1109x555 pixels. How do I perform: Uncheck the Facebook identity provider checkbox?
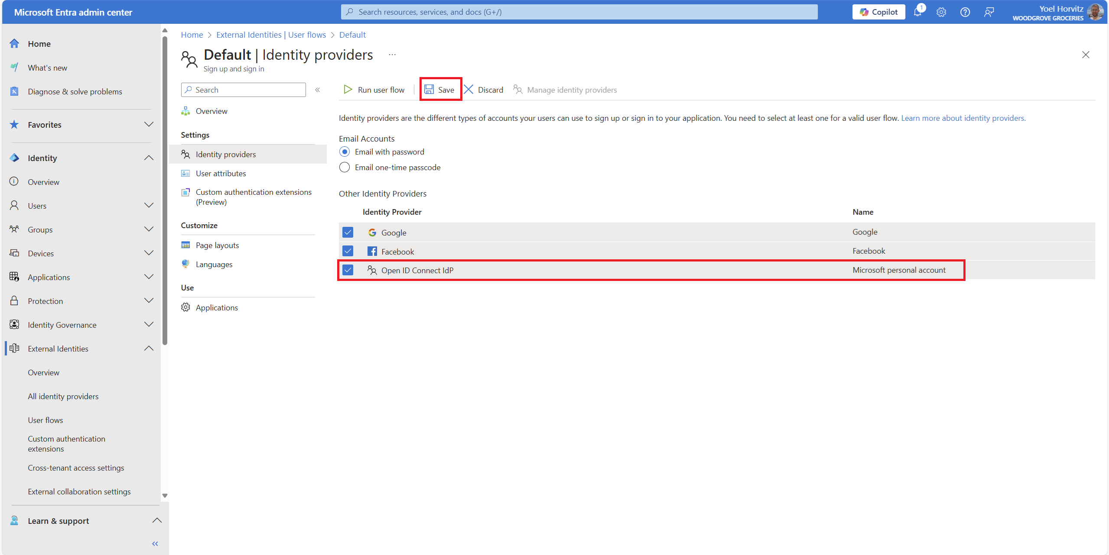[348, 251]
